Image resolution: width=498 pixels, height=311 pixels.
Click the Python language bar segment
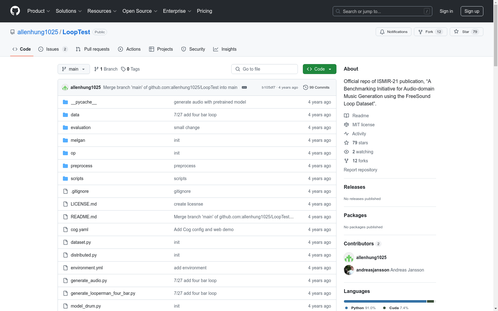[385, 301]
